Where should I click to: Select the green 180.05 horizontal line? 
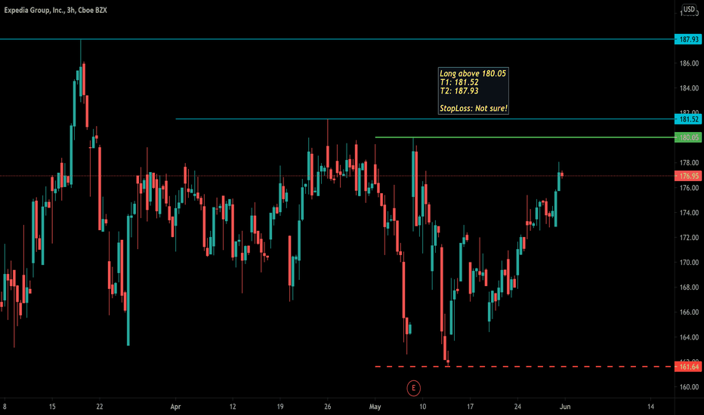pos(524,137)
